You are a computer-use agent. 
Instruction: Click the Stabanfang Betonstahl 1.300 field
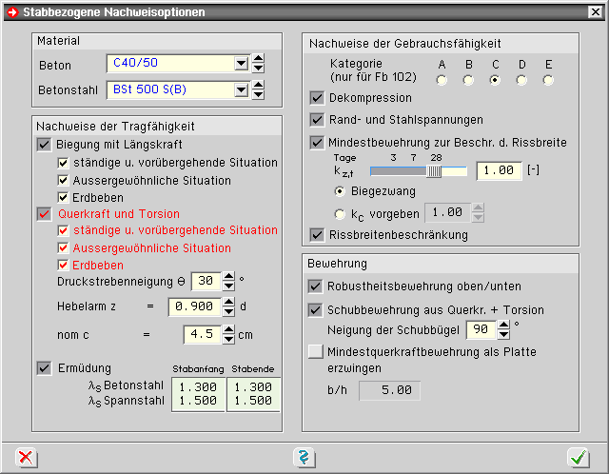(197, 386)
